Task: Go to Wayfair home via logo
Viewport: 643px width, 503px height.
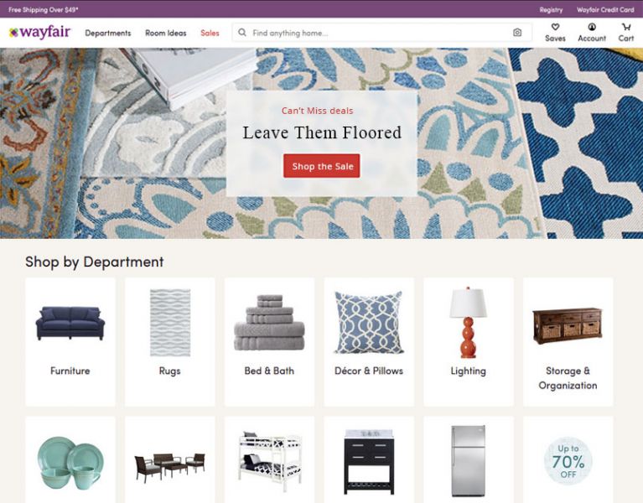Action: click(39, 33)
